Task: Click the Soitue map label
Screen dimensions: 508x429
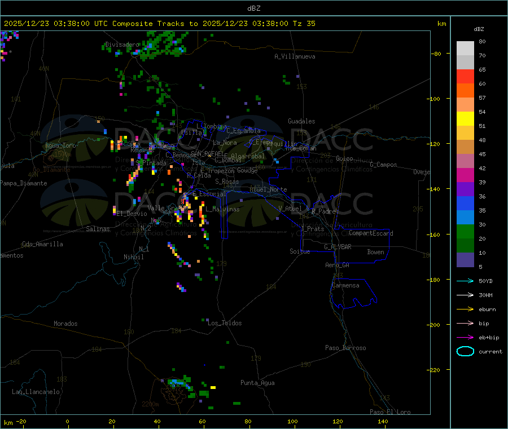Action: [300, 251]
